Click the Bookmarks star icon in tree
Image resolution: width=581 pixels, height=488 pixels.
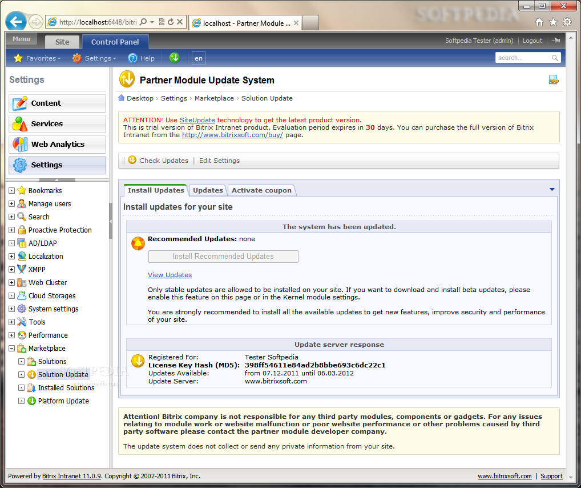[22, 190]
